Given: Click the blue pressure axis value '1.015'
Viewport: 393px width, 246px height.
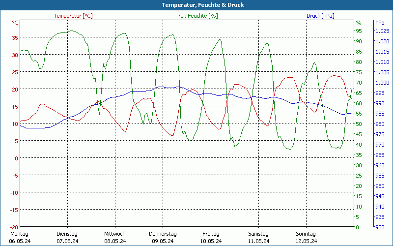Looking at the screenshot, I should pyautogui.click(x=382, y=52).
